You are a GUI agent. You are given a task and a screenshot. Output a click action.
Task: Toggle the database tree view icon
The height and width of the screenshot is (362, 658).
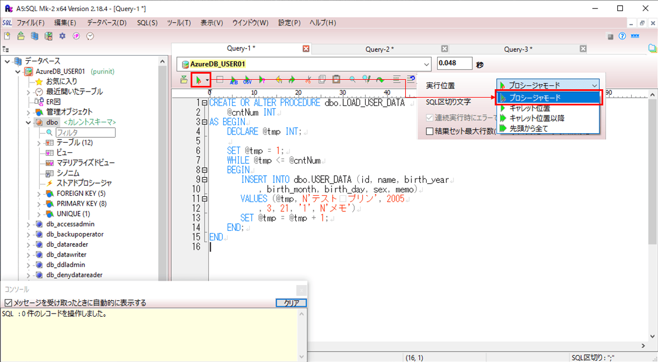pyautogui.click(x=6, y=50)
